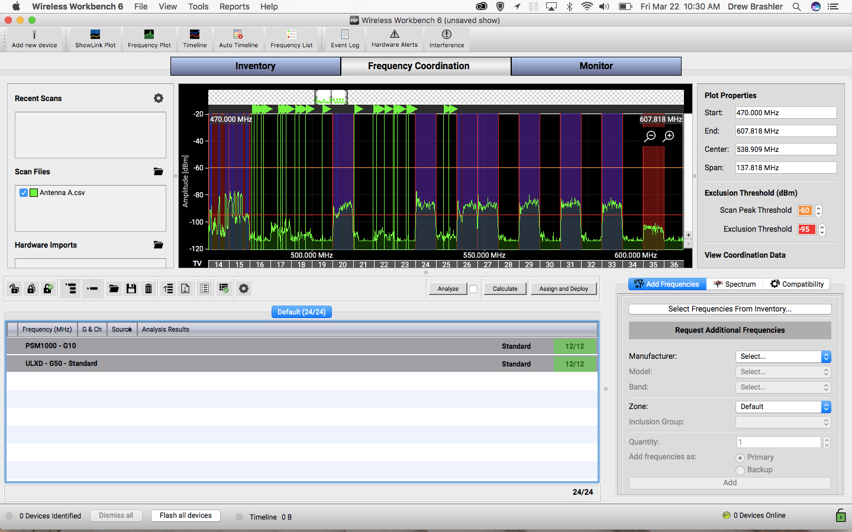Select the Compatibility tab

pos(797,284)
